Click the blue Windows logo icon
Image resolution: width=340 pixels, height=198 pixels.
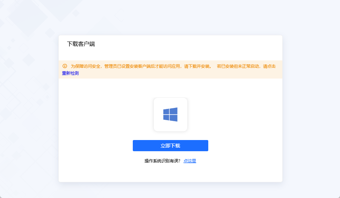(x=170, y=115)
